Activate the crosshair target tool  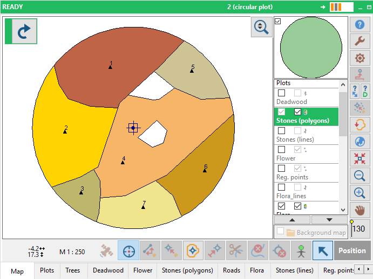point(128,250)
